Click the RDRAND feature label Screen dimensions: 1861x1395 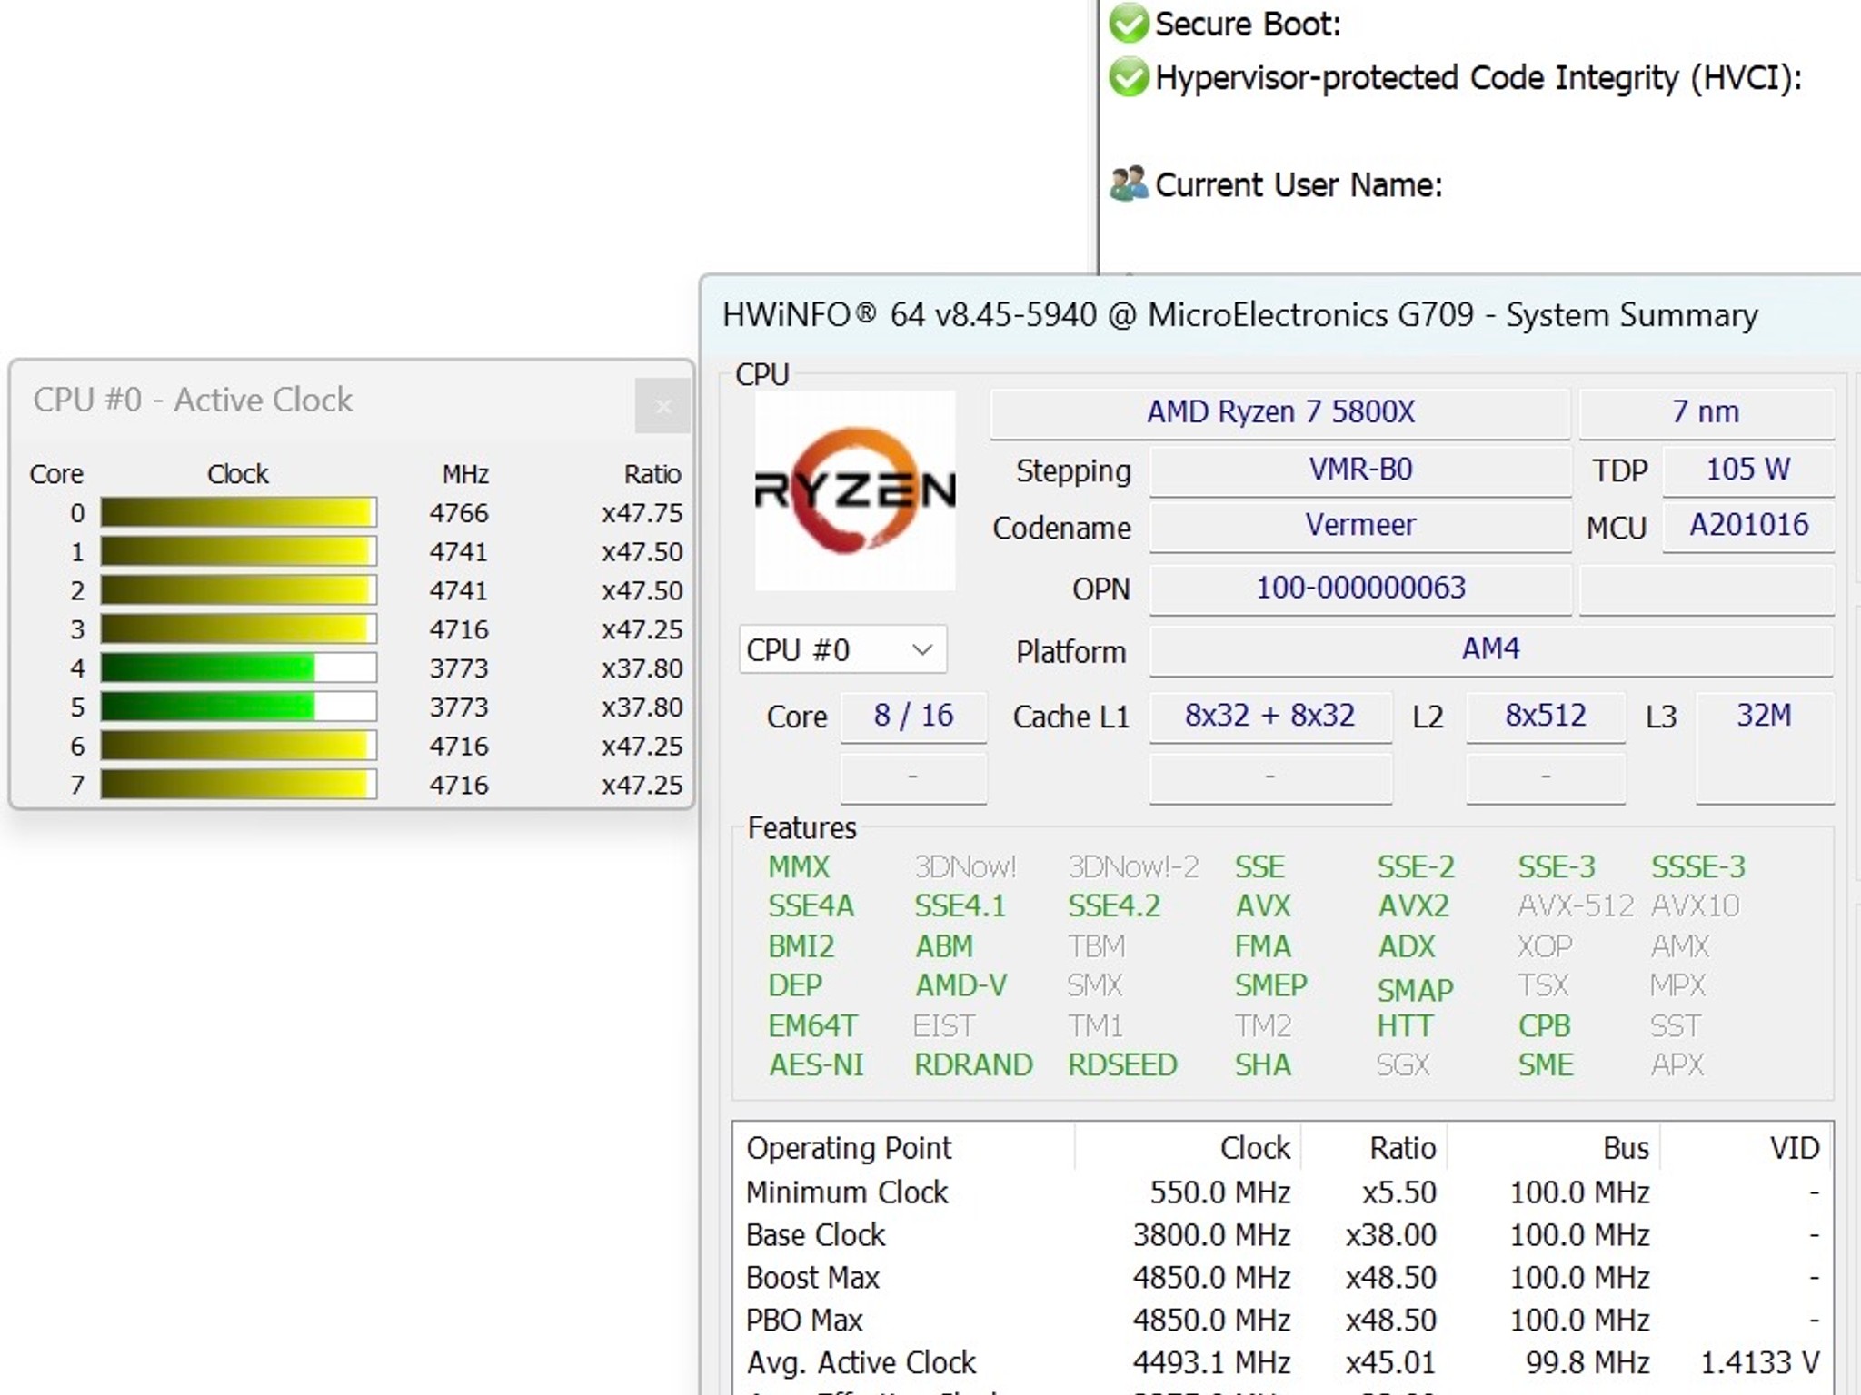click(x=973, y=1064)
